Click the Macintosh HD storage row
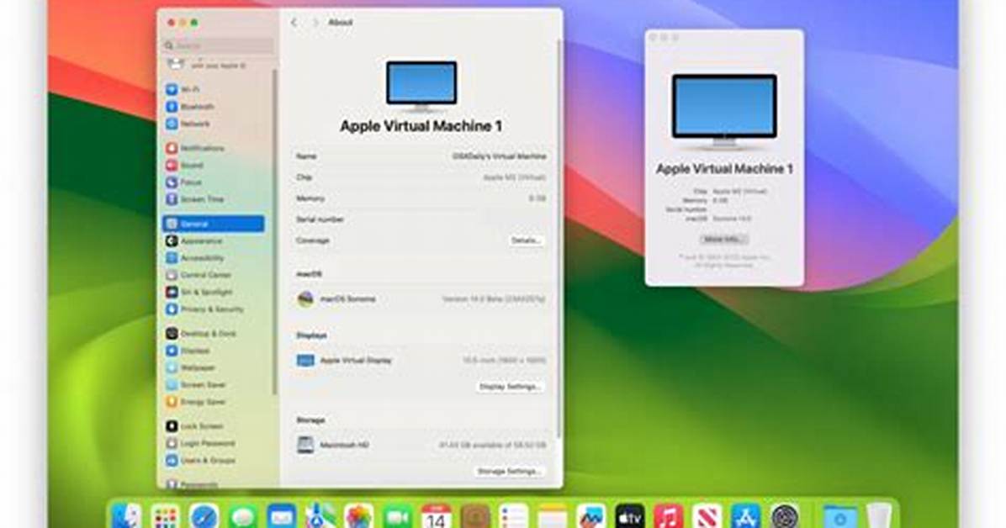This screenshot has height=528, width=1006. [421, 445]
